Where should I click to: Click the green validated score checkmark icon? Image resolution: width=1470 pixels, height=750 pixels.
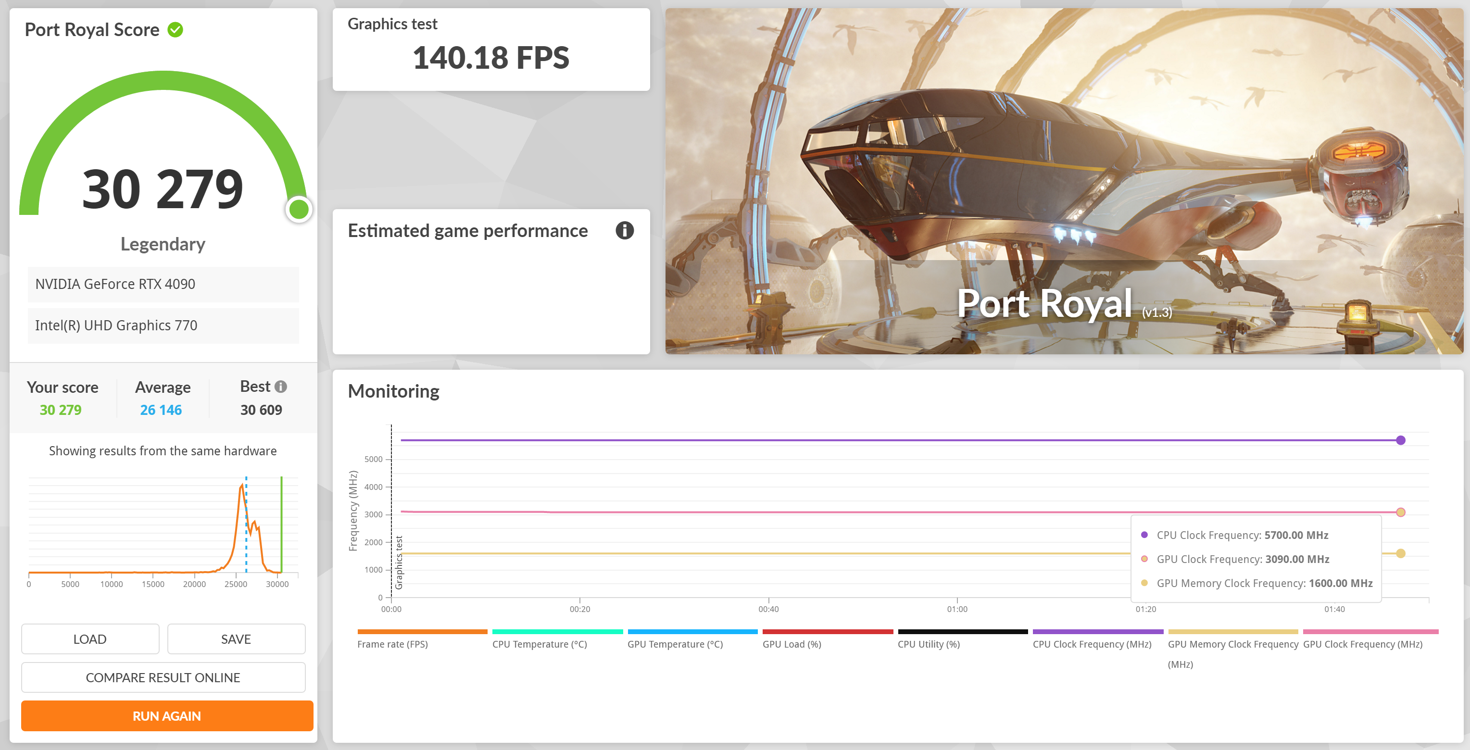(x=175, y=30)
